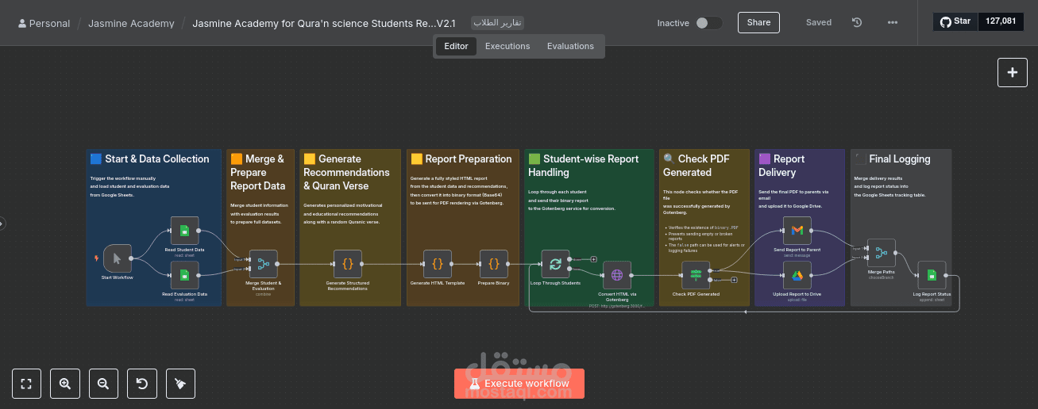
Task: Click the plus on the loop done output
Action: pos(593,258)
